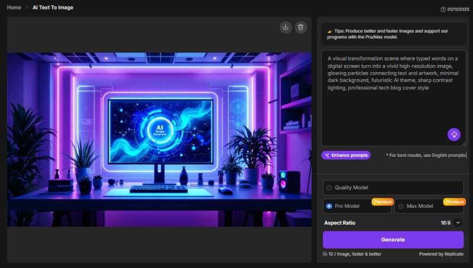This screenshot has height=268, width=473.
Task: Grab the prompt box resize handle
Action: [x=464, y=144]
